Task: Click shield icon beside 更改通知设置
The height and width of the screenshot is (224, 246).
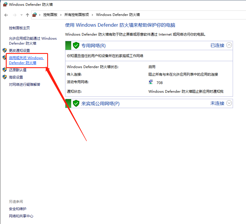Action: 5,50
